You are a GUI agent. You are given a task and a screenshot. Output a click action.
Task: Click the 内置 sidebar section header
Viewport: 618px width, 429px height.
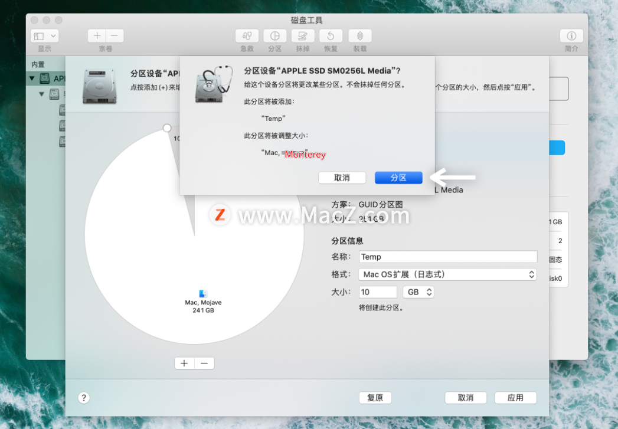point(38,64)
